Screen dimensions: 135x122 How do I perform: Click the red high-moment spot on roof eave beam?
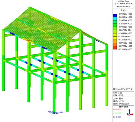point(28,41)
